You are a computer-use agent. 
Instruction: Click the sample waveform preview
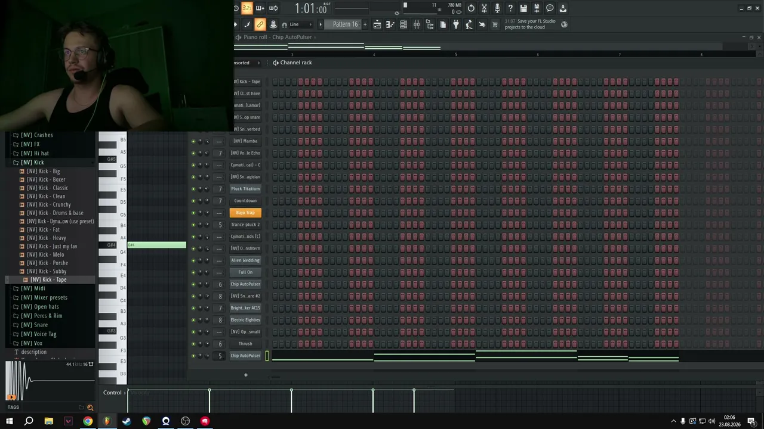click(50, 380)
